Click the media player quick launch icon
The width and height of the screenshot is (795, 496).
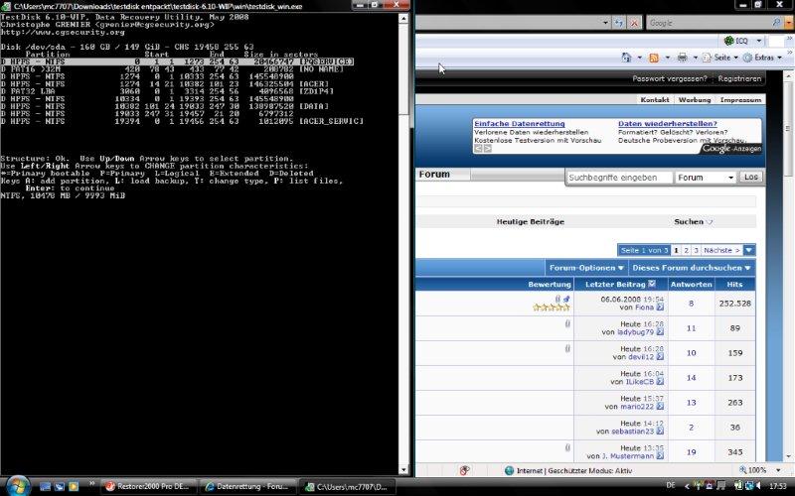pyautogui.click(x=73, y=486)
